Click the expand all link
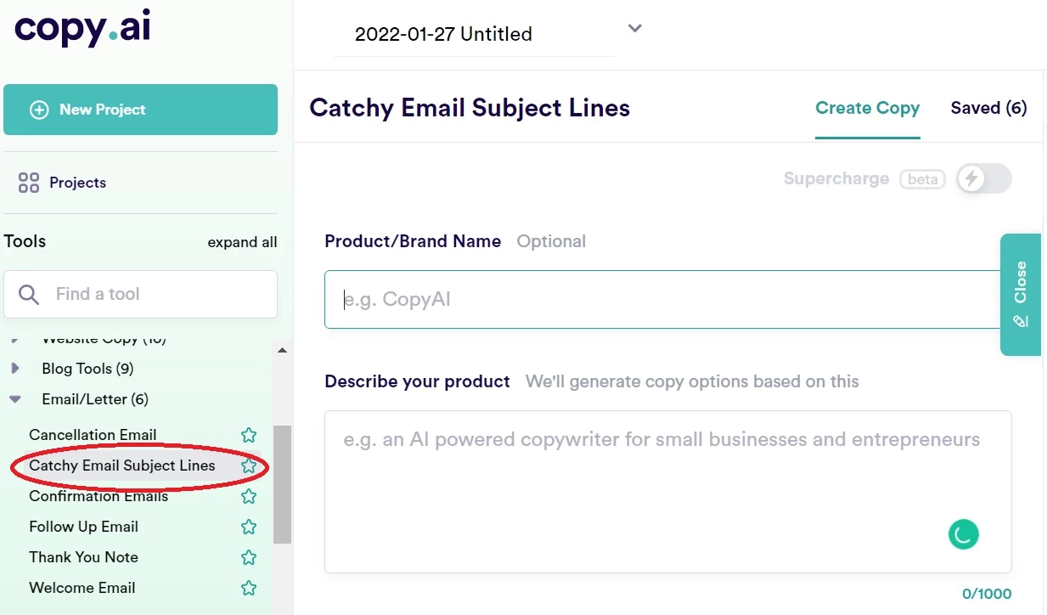The width and height of the screenshot is (1047, 615). click(x=242, y=242)
